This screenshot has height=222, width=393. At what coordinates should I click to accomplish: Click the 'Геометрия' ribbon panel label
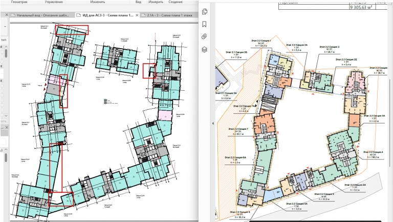19,2
